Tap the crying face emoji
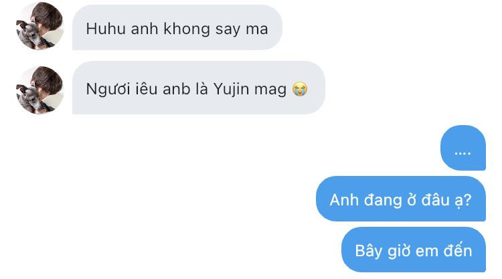The width and height of the screenshot is (502, 279). pos(300,89)
